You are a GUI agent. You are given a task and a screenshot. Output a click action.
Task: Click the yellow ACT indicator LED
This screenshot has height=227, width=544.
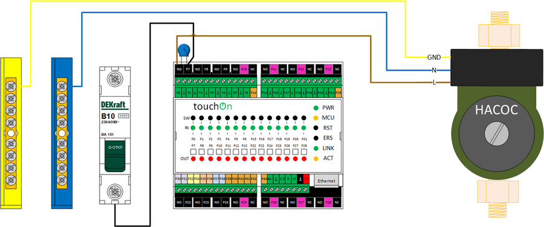tap(316, 158)
